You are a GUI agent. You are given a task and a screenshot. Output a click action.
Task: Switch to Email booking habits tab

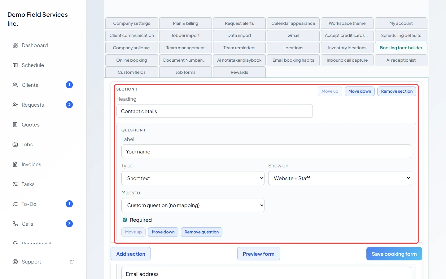293,60
